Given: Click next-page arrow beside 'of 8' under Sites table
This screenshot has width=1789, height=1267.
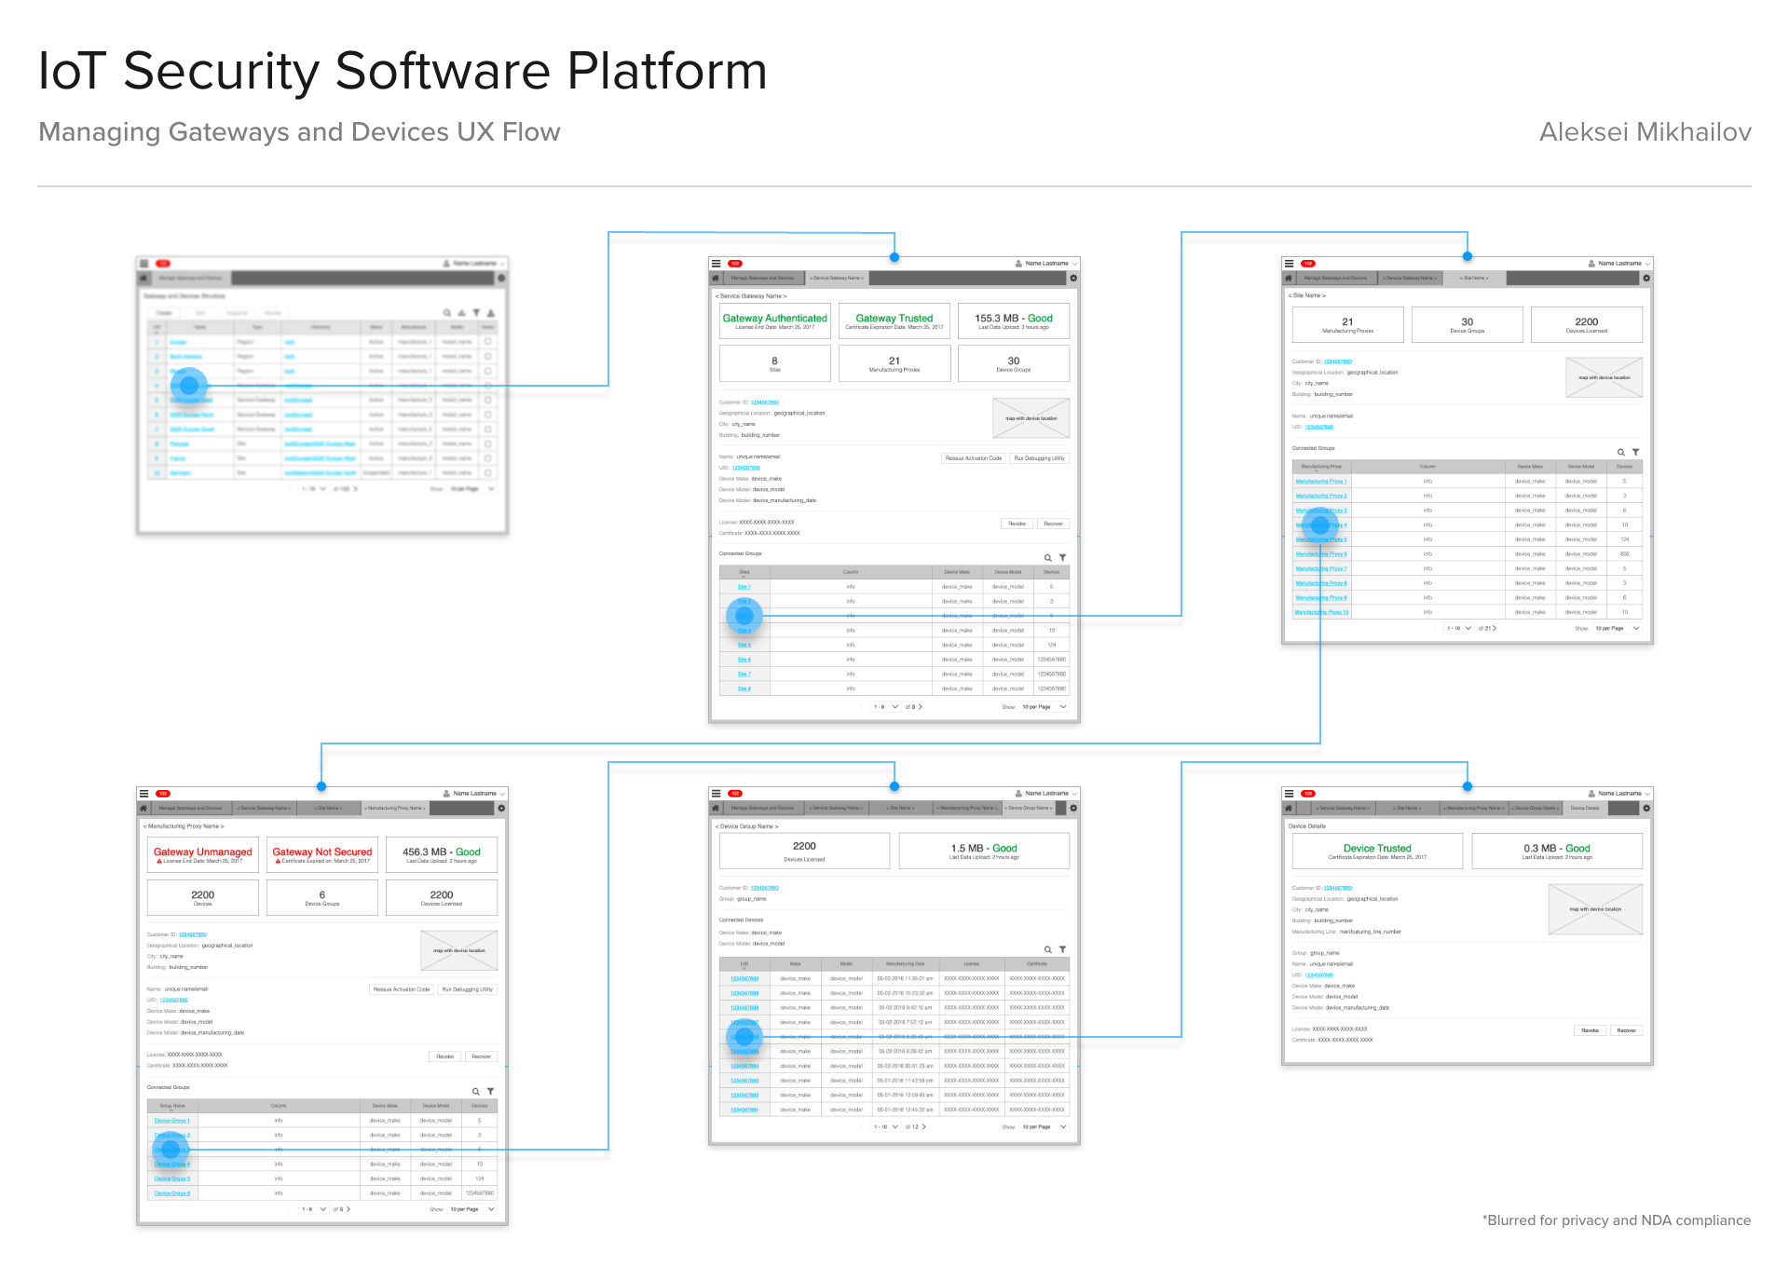Looking at the screenshot, I should tap(921, 707).
